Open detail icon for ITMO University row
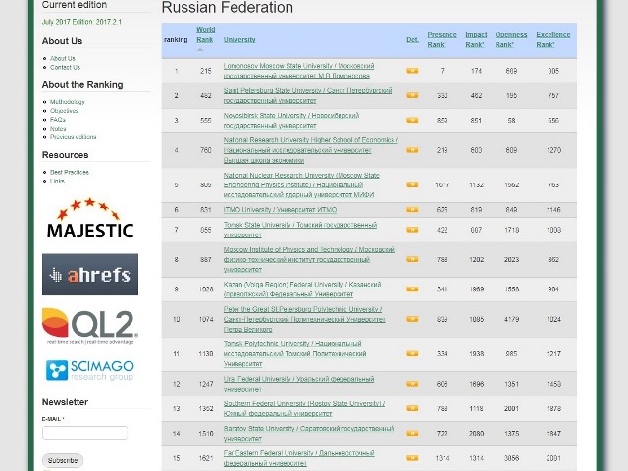Image resolution: width=628 pixels, height=471 pixels. tap(412, 209)
